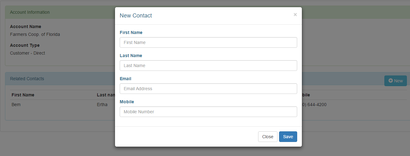Click the Email label above the field
This screenshot has height=156, width=410.
click(125, 79)
